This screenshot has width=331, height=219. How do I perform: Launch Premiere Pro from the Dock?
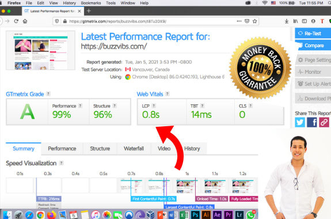pos(228,215)
